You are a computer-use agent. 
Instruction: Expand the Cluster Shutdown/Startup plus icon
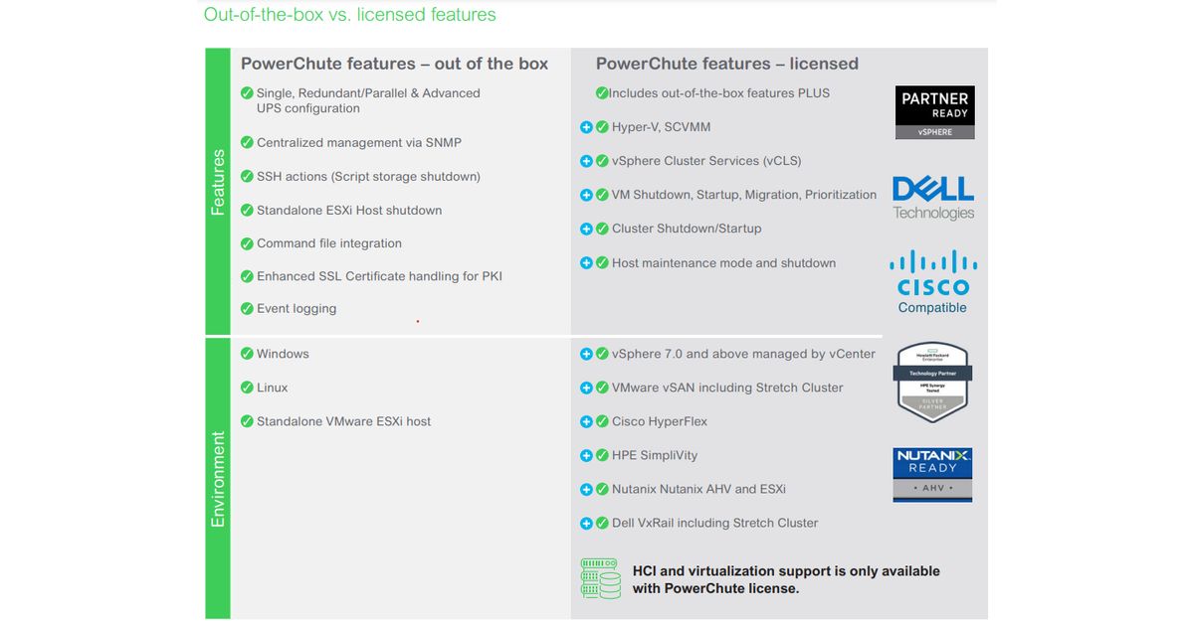pos(587,229)
